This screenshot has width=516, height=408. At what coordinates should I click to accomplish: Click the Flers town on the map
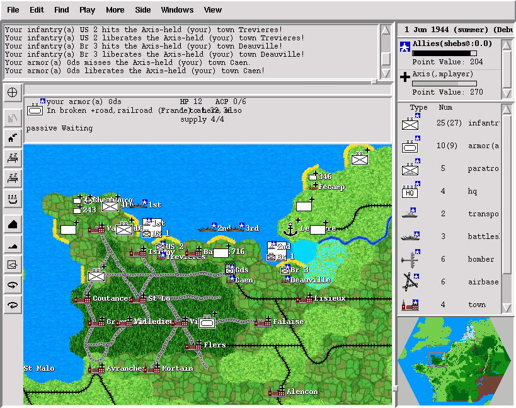point(193,345)
